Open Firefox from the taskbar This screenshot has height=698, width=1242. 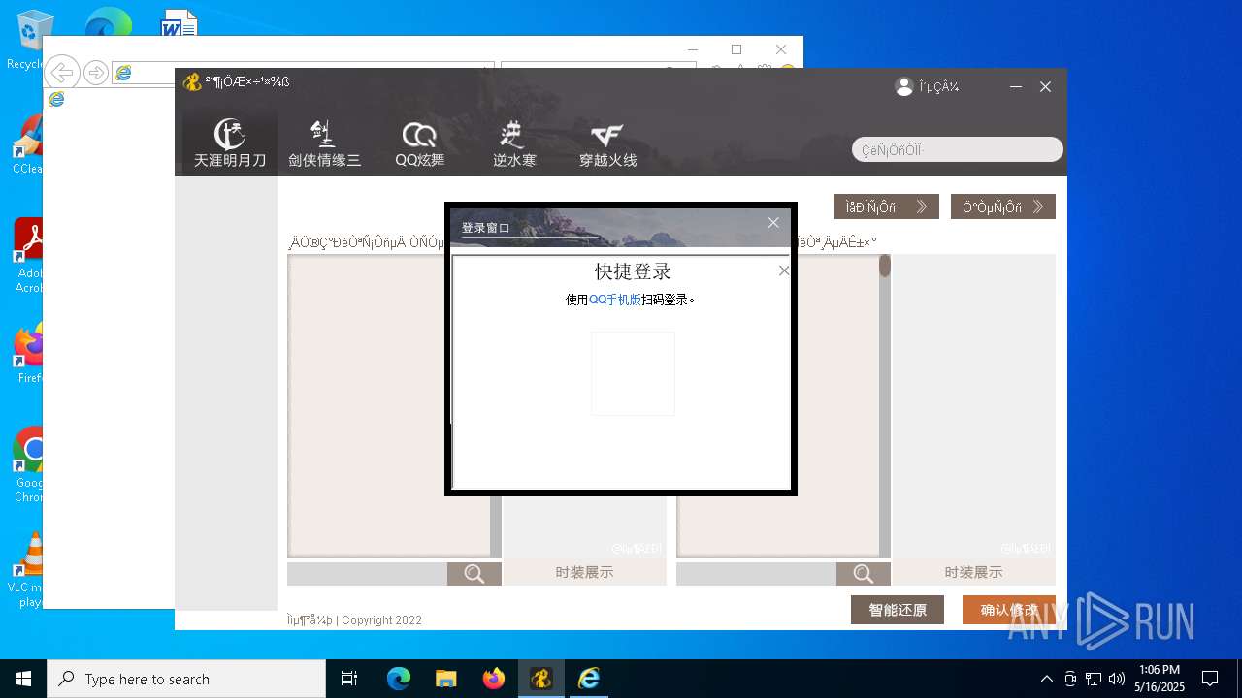tap(494, 679)
